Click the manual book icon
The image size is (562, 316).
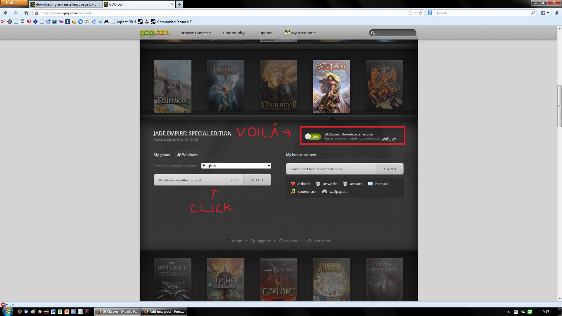pos(370,184)
